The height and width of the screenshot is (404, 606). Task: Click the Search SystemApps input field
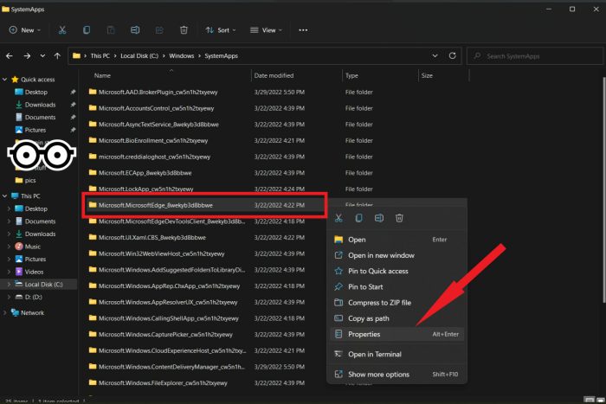point(535,56)
